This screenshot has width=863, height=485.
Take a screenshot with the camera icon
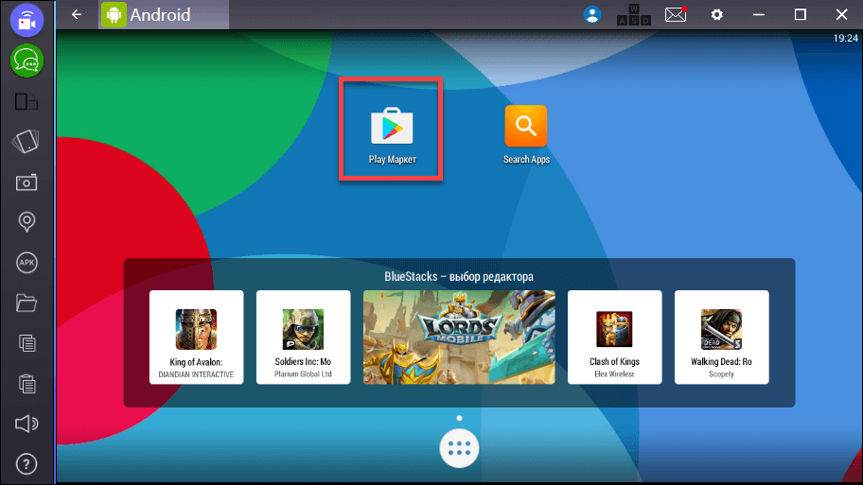26,182
